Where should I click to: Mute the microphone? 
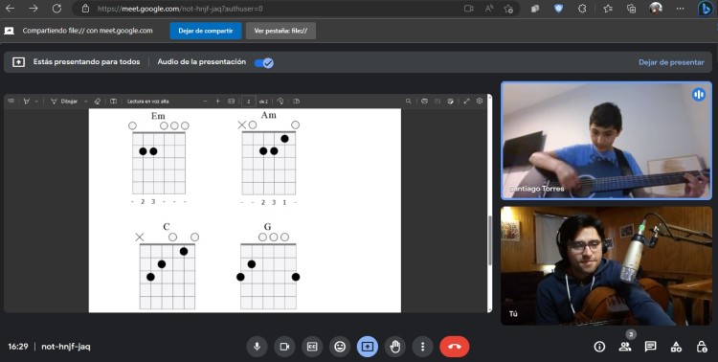(x=257, y=347)
